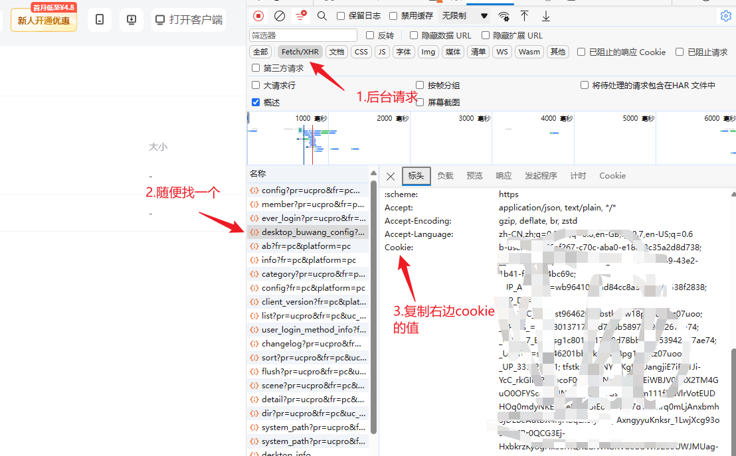Click the mobile phone icon in page header
This screenshot has width=736, height=456.
pos(100,20)
